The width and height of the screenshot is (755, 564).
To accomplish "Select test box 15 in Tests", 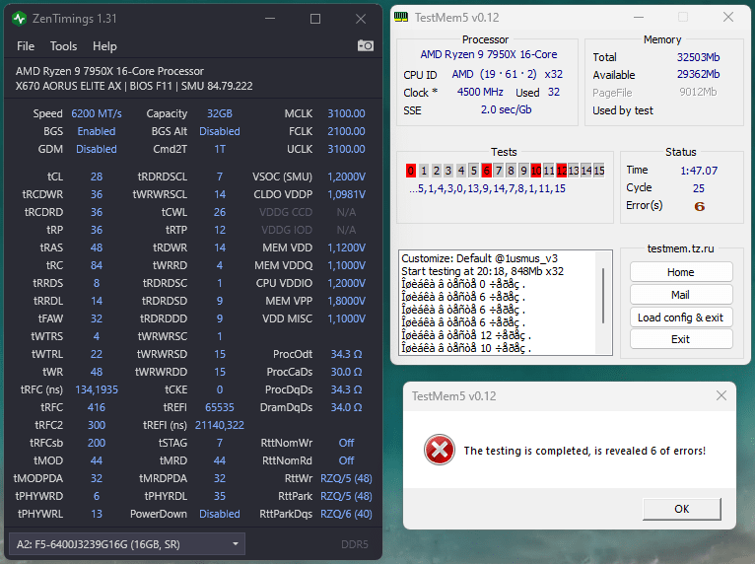I will (x=599, y=171).
